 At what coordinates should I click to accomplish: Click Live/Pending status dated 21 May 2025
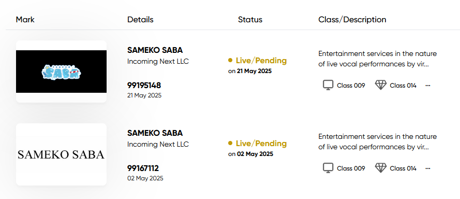[x=261, y=61]
